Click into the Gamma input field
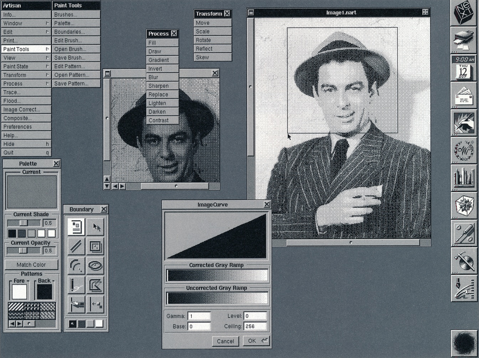This screenshot has width=479, height=358. pyautogui.click(x=199, y=316)
